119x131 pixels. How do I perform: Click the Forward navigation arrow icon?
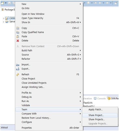pos(107,3)
